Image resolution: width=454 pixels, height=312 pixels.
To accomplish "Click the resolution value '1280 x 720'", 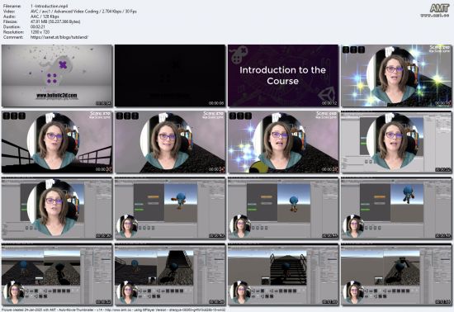I will point(40,32).
